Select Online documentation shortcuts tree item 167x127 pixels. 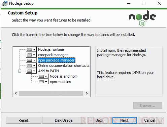tap(64, 66)
